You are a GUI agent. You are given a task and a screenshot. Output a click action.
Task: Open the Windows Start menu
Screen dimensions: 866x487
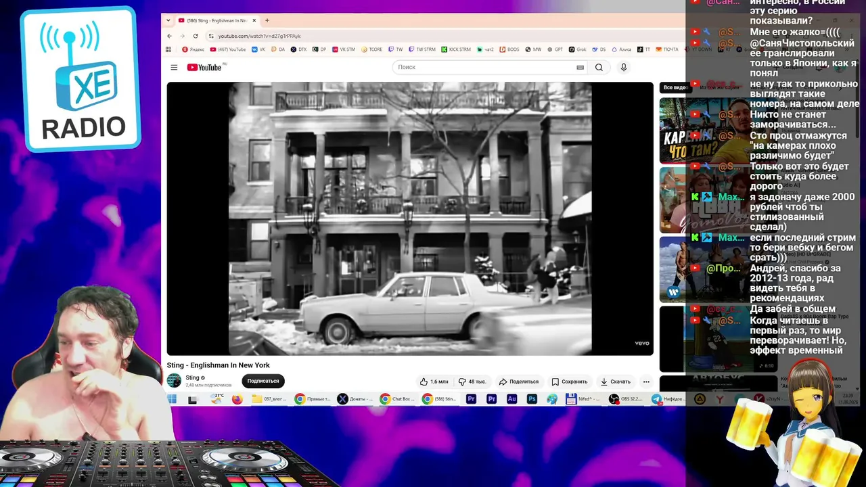tap(173, 399)
